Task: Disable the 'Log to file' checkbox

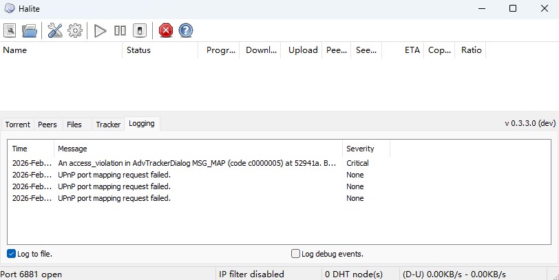Action: click(12, 254)
